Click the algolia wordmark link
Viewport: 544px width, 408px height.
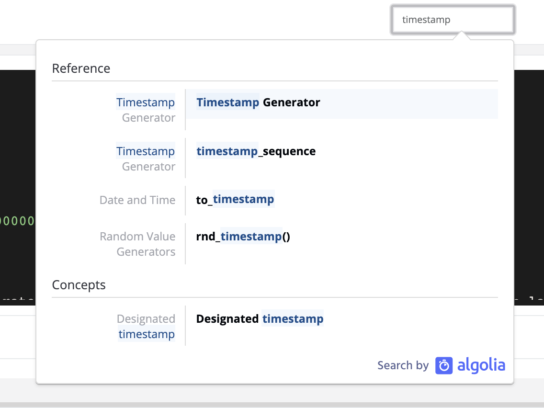pos(481,365)
